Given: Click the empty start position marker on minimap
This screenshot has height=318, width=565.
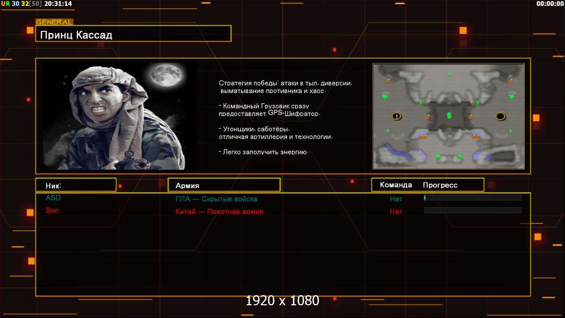Looking at the screenshot, I should click(500, 116).
